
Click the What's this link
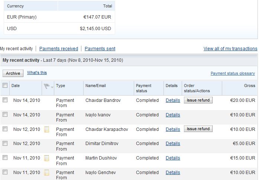(x=37, y=73)
